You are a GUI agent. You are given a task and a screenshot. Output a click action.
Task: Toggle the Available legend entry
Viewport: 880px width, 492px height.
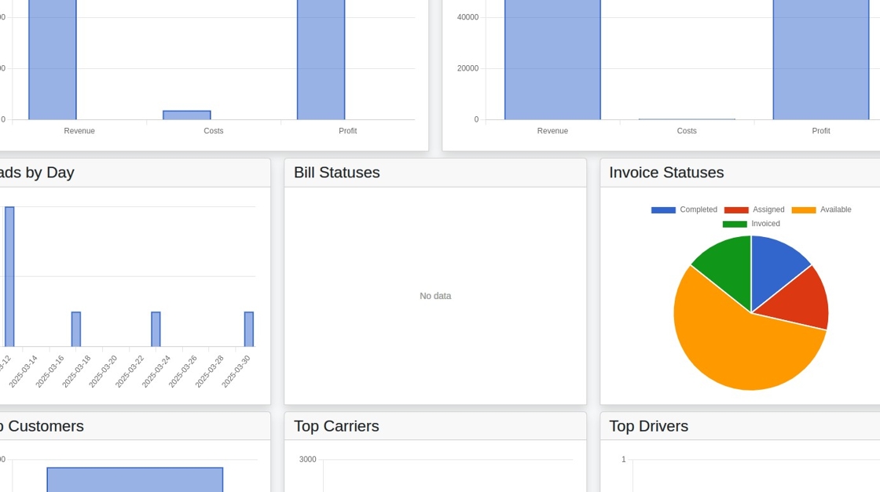pos(821,210)
